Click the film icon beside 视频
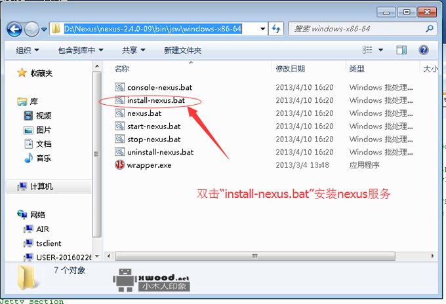 click(x=28, y=115)
